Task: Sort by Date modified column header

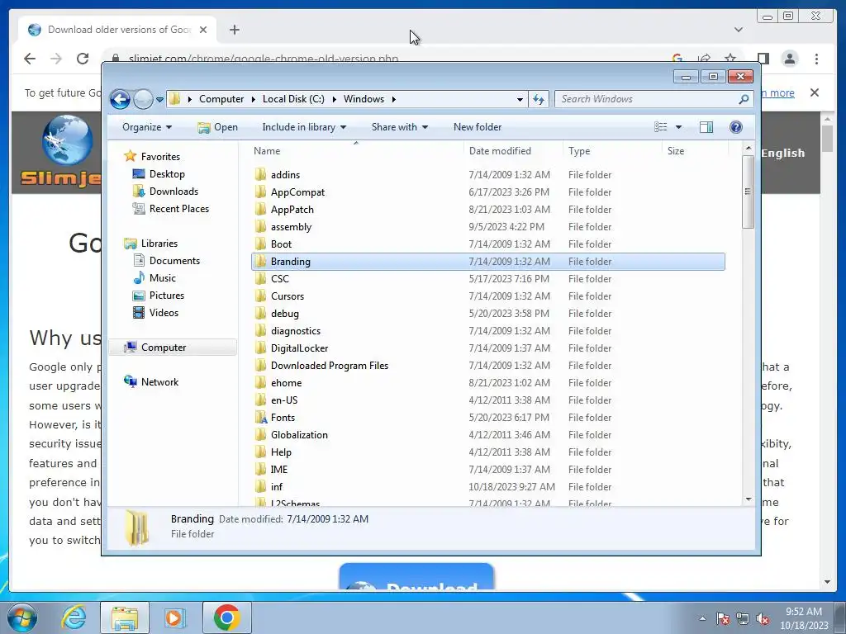Action: click(x=512, y=151)
